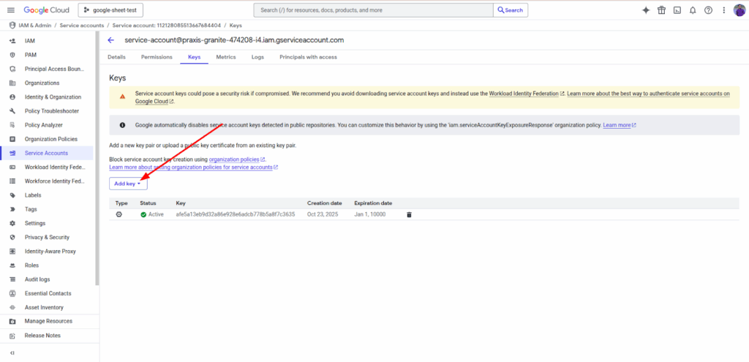This screenshot has width=749, height=362.
Task: Open the notifications bell
Action: [693, 10]
